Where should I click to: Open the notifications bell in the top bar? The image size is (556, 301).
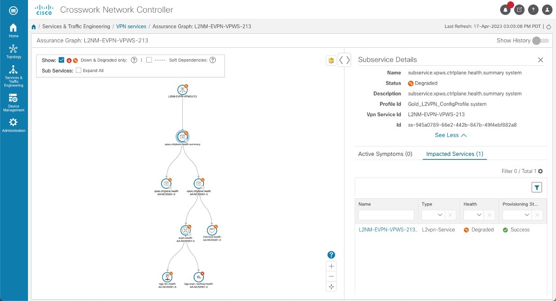[x=505, y=9]
